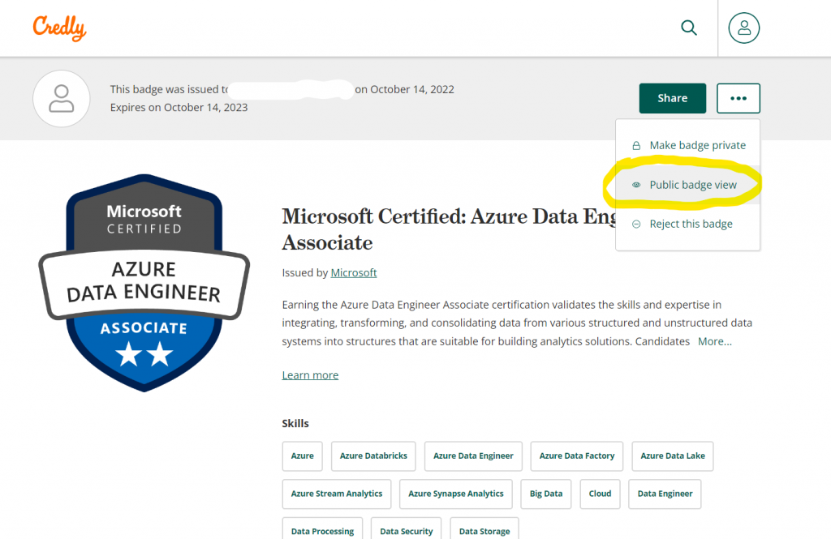831x539 pixels.
Task: Select the Azure Synapse Analytics skill tag
Action: [456, 494]
